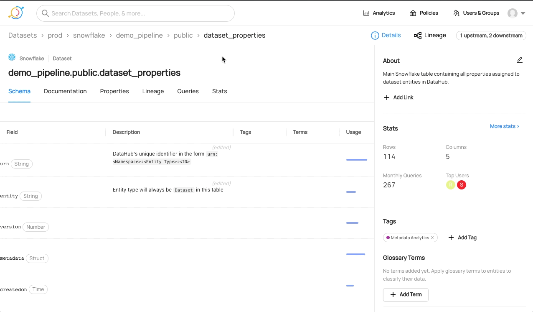The height and width of the screenshot is (312, 533).
Task: Open 1 upstream, 2 downstream lineage badge
Action: pos(491,36)
